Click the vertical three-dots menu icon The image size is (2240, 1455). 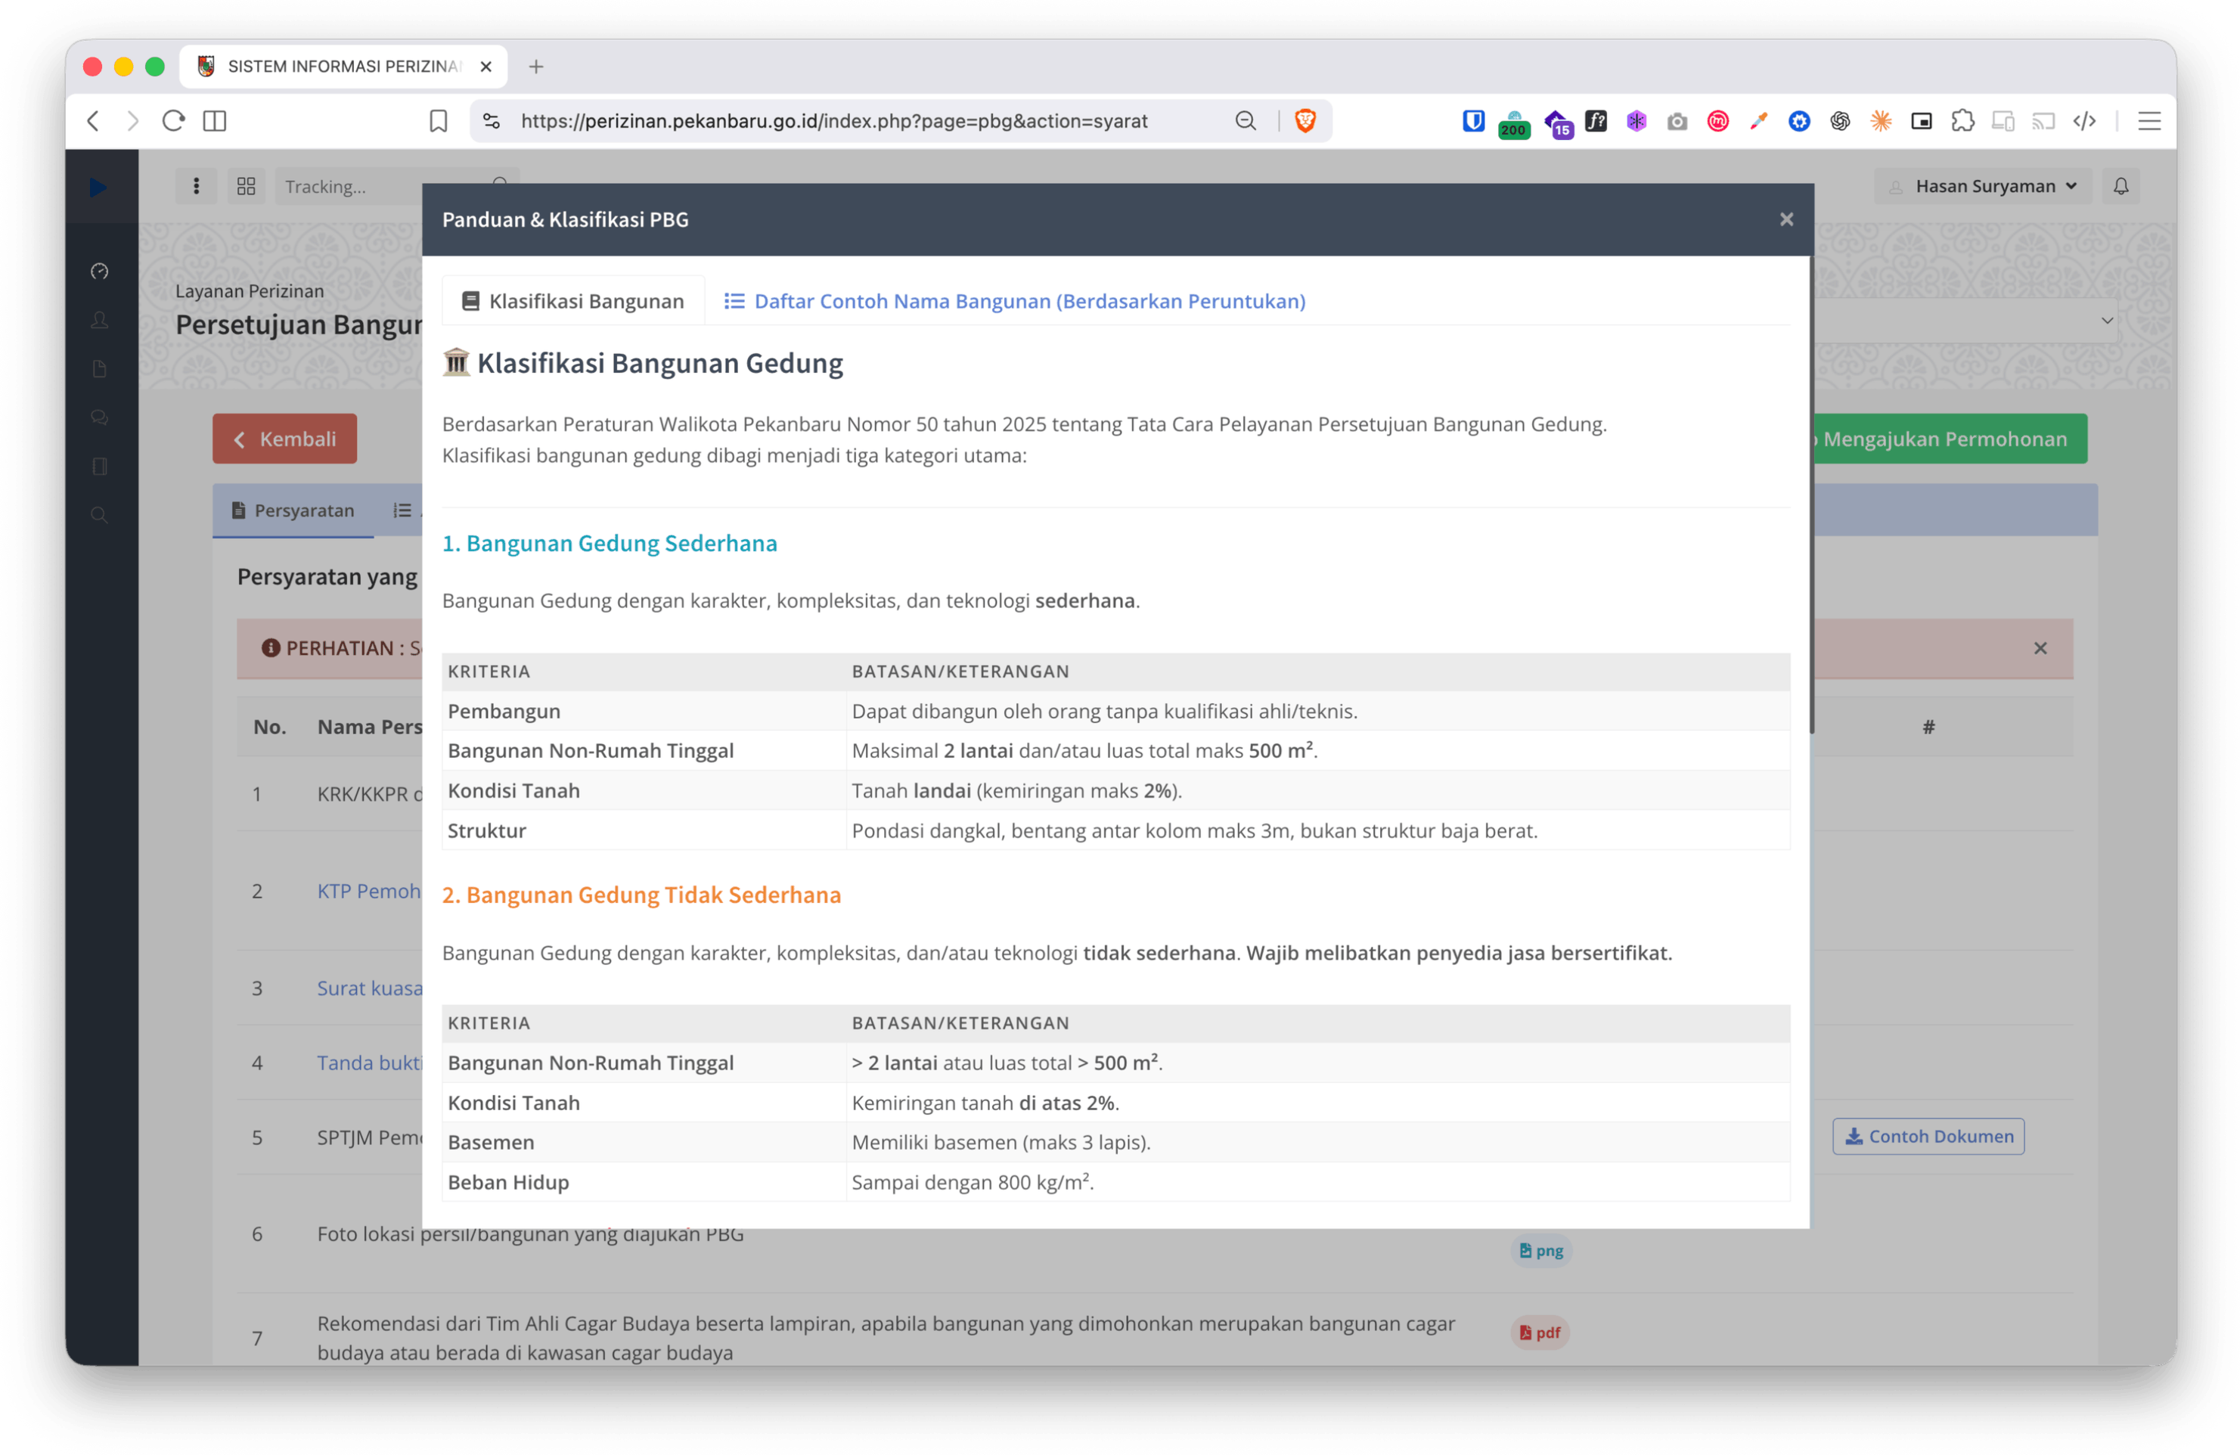tap(196, 186)
